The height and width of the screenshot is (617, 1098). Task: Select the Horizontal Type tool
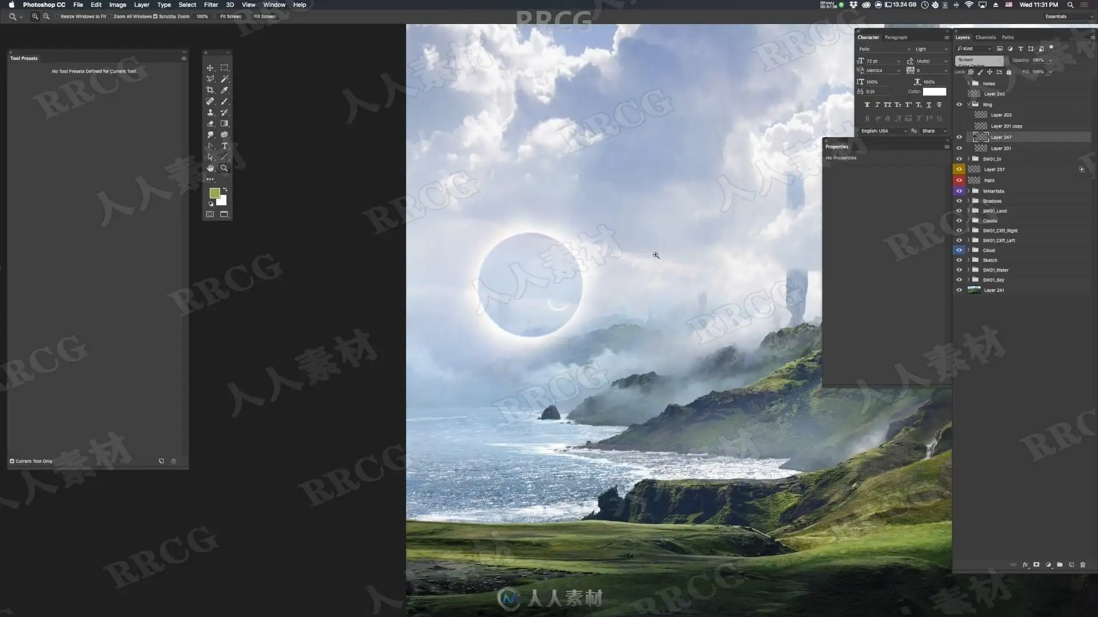[x=224, y=146]
